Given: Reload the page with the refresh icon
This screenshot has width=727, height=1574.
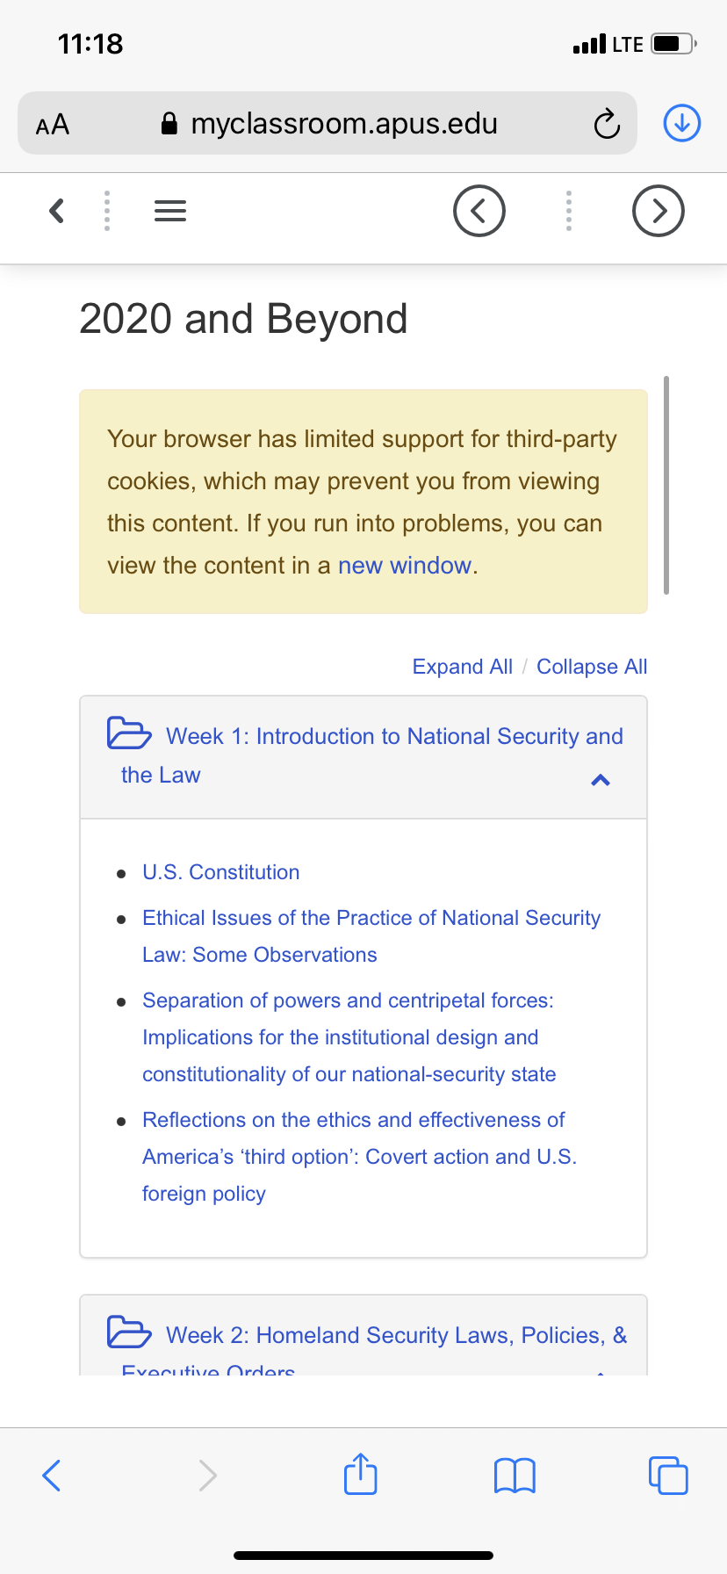Looking at the screenshot, I should pos(607,124).
